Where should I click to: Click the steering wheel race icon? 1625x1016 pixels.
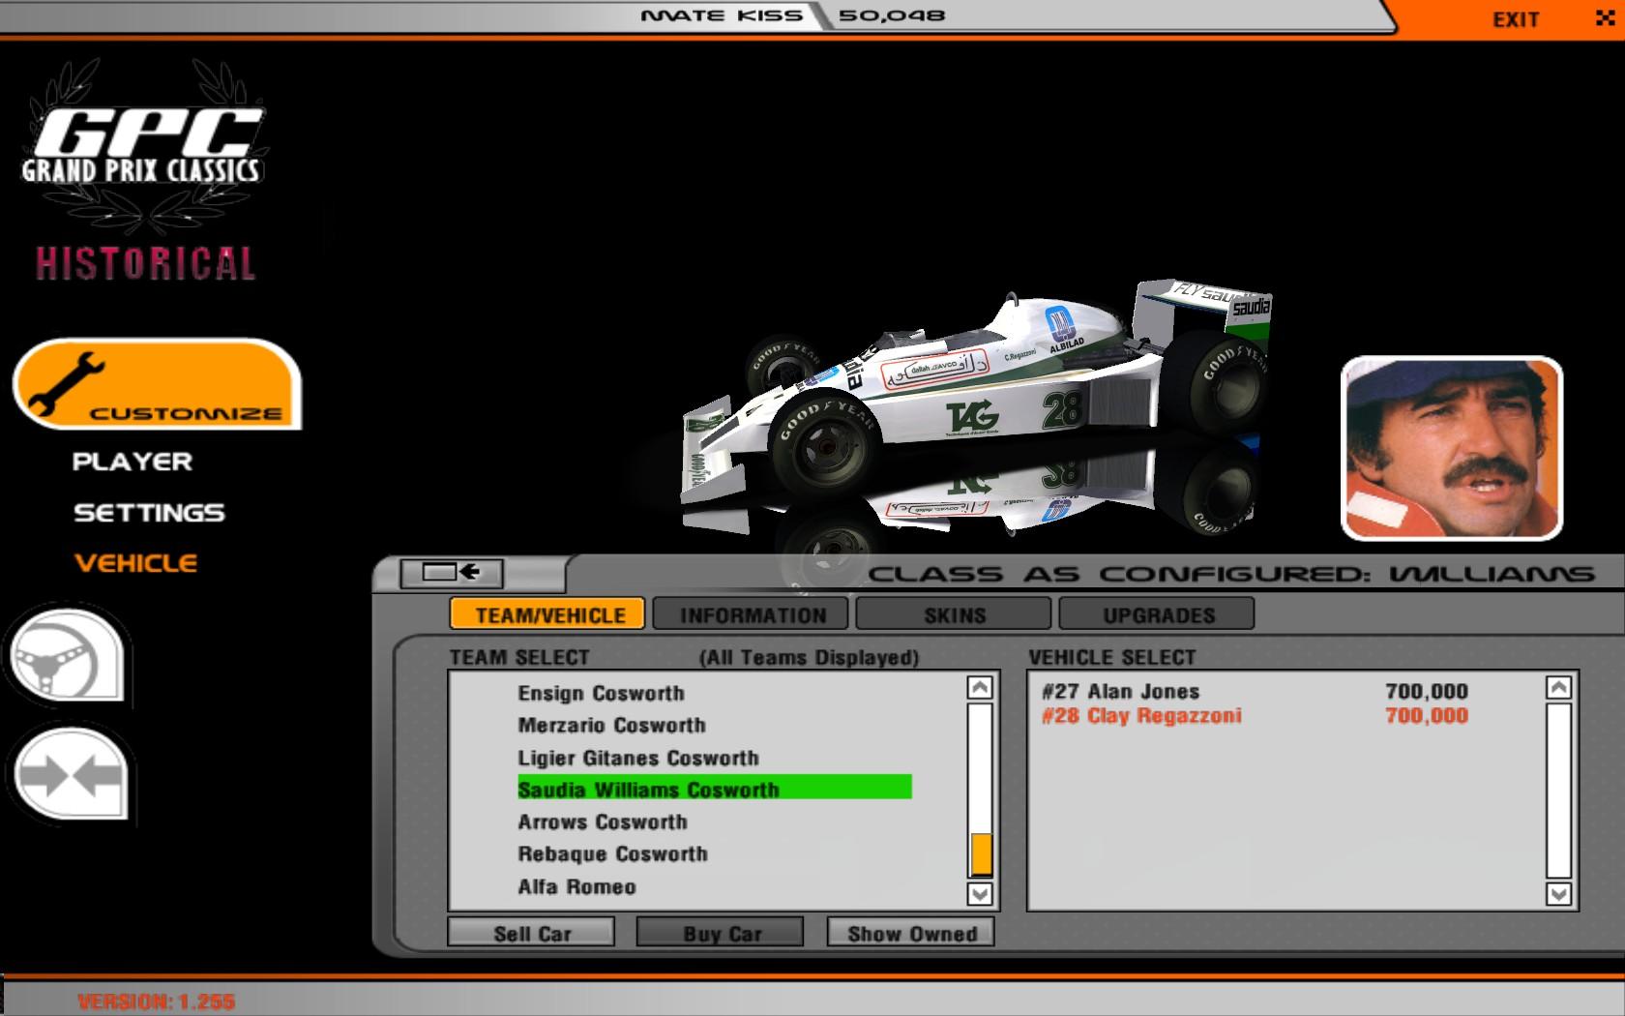(x=68, y=655)
